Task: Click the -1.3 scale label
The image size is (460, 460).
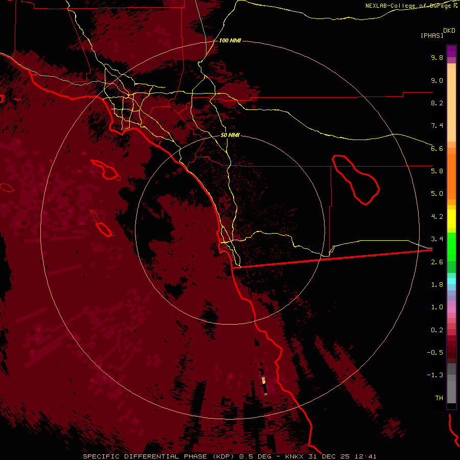Action: tap(435, 375)
